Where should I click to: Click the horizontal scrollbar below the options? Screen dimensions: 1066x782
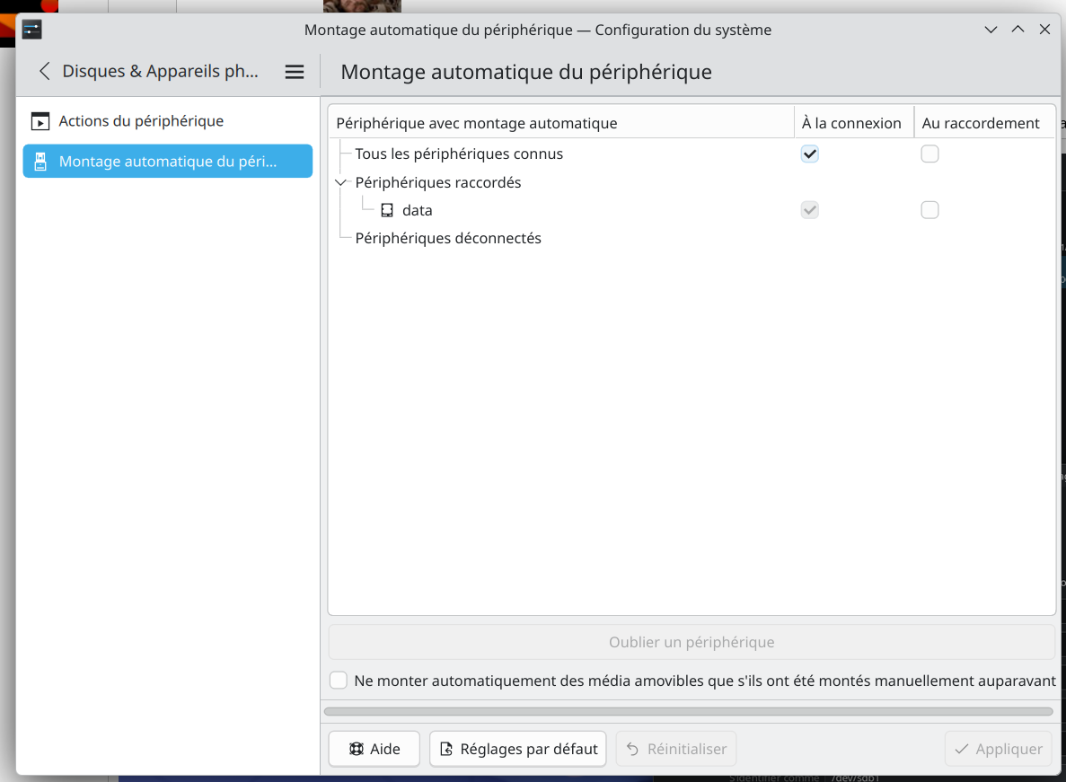689,711
